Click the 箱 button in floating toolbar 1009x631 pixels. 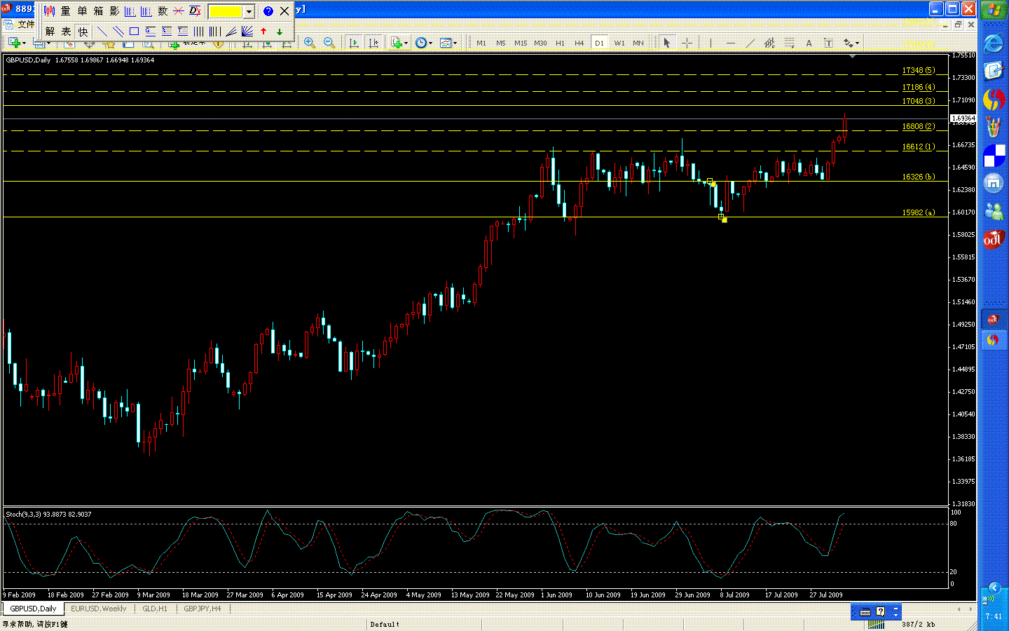click(98, 11)
